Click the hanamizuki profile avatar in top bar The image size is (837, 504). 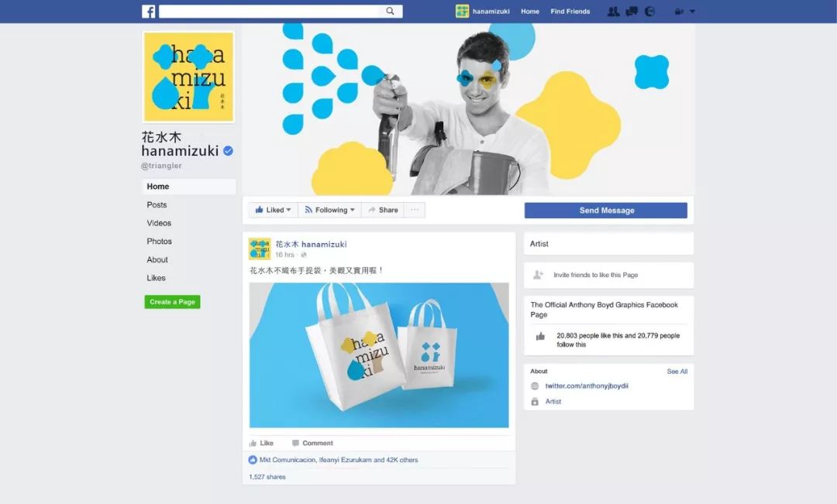[x=462, y=11]
